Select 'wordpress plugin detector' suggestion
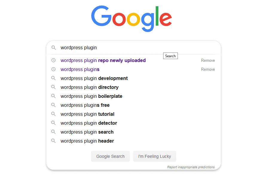263x179 pixels. coord(89,123)
